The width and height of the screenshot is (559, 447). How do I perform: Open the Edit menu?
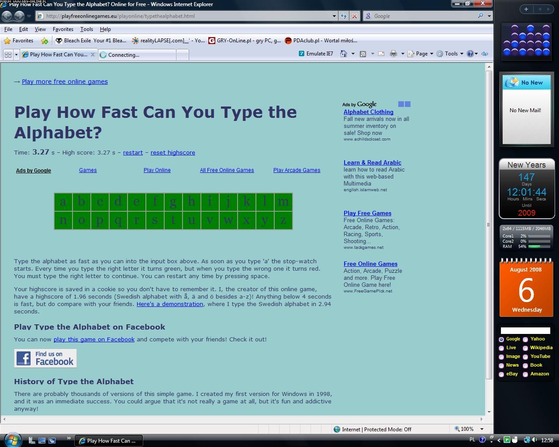[24, 29]
